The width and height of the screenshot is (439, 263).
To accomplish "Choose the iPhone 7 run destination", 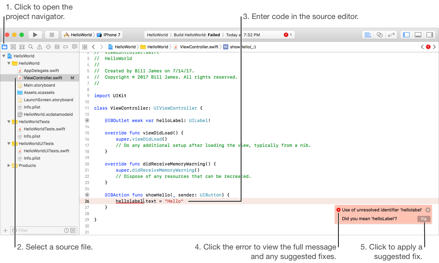I will pos(109,35).
